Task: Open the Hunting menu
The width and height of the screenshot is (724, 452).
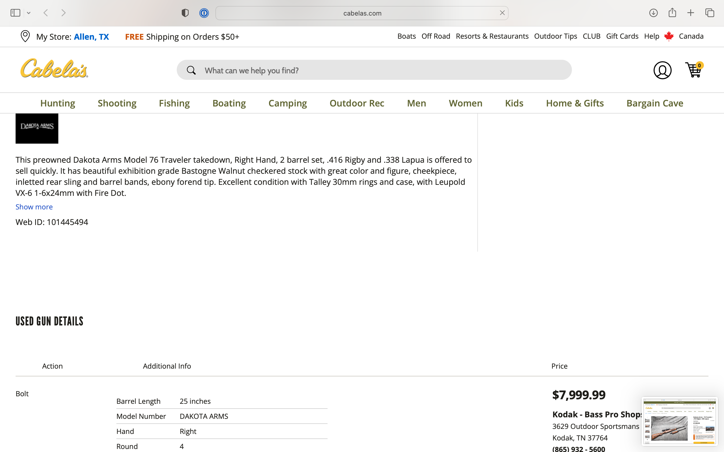Action: pyautogui.click(x=58, y=103)
